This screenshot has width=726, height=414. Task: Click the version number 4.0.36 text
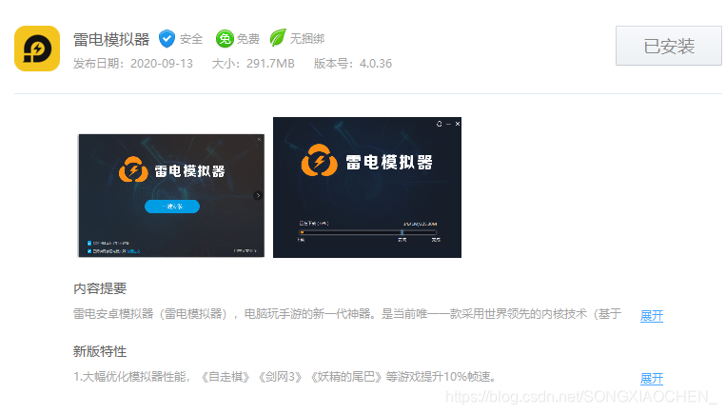(376, 64)
